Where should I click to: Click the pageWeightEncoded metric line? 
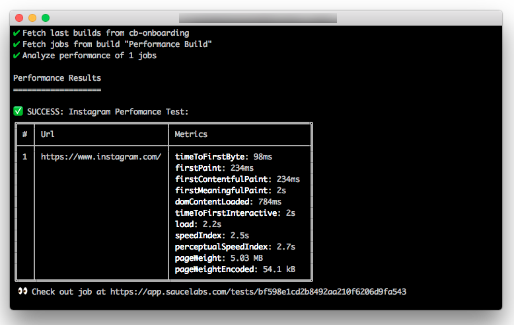coord(235,269)
